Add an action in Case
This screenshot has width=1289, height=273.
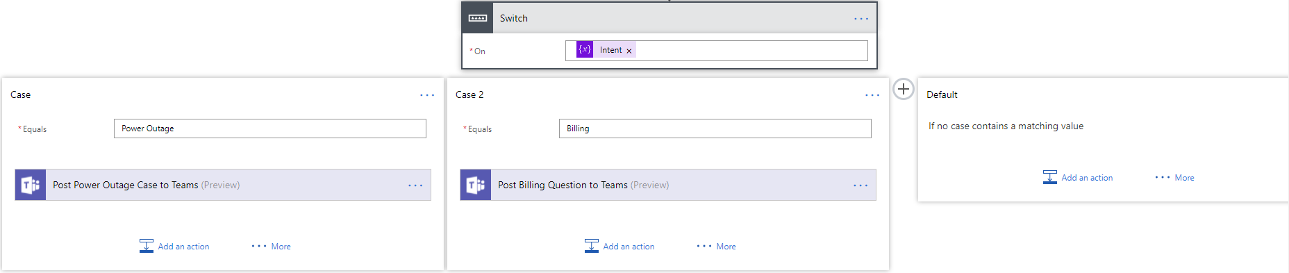pos(174,246)
